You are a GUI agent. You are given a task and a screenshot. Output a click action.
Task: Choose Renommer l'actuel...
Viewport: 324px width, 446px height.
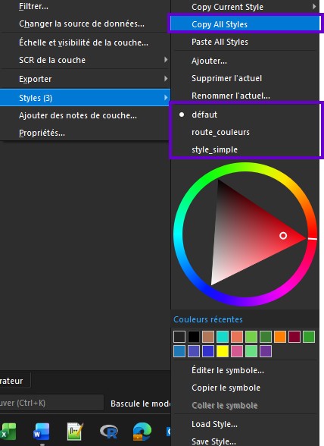tap(245, 96)
